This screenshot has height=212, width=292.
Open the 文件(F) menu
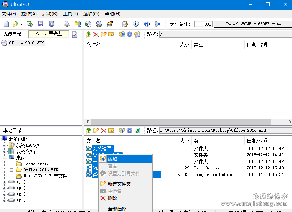pos(9,14)
